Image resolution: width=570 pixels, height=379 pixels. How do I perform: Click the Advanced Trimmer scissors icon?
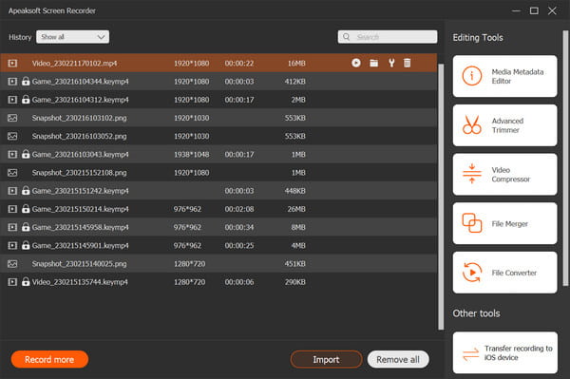point(472,124)
